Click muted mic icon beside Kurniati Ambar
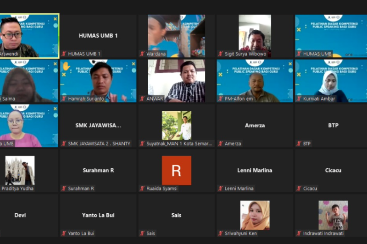 (299, 99)
